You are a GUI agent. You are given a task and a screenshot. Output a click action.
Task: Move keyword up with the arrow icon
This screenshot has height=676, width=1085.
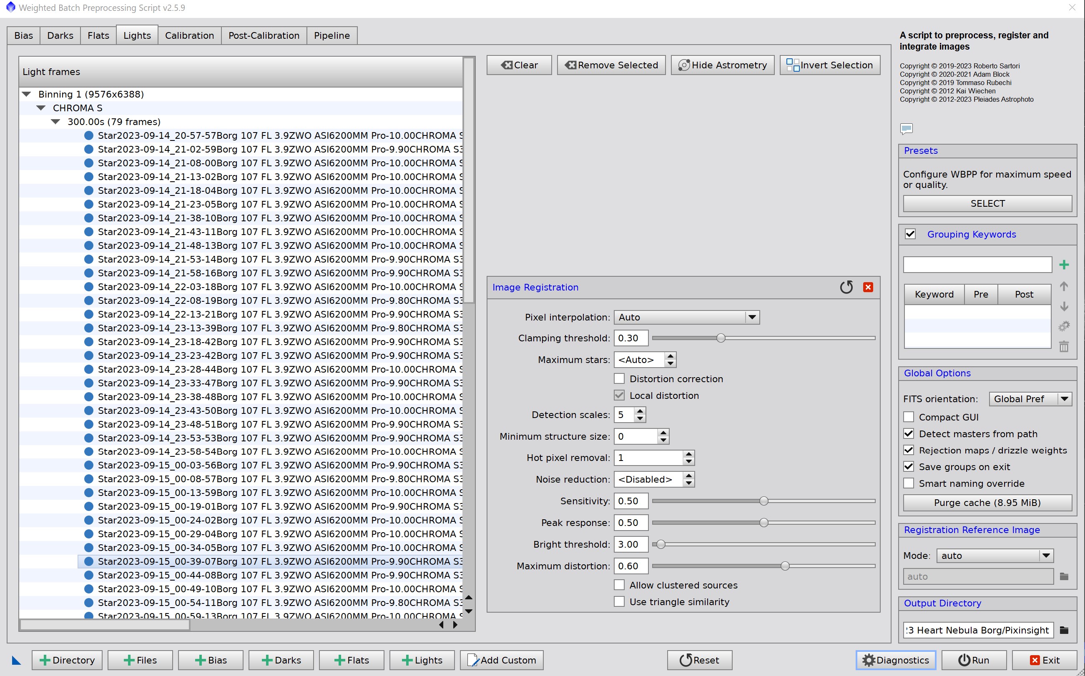[1064, 286]
